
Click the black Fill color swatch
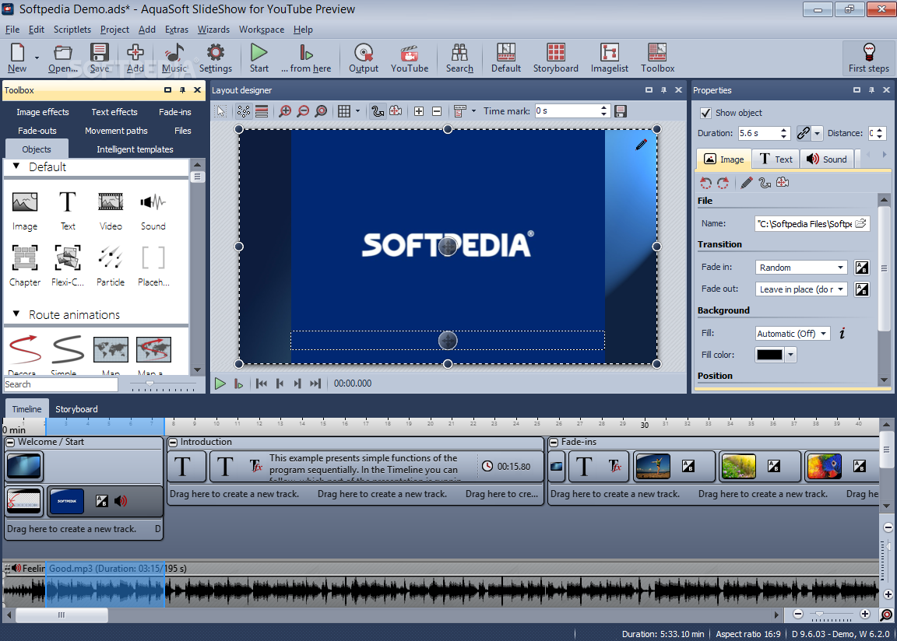click(x=769, y=355)
